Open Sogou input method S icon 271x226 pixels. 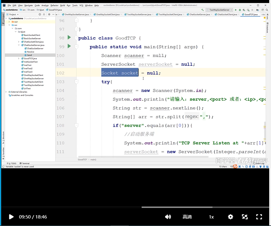pyautogui.click(x=235, y=166)
